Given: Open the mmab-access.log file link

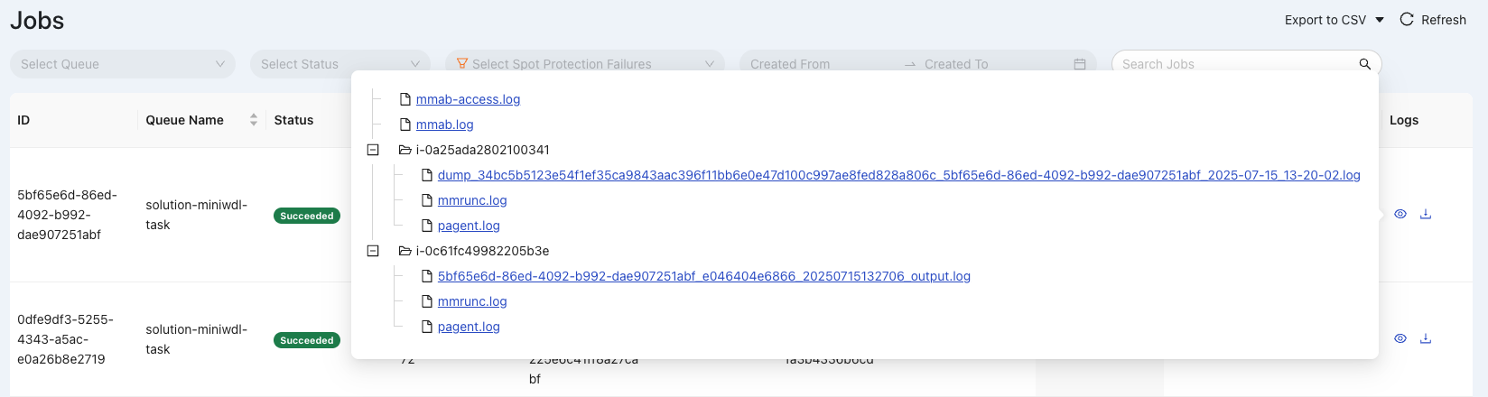Looking at the screenshot, I should (x=468, y=99).
